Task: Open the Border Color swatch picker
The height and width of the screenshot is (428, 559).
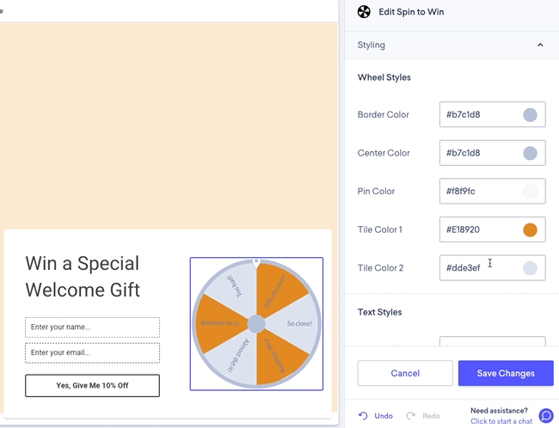Action: click(530, 115)
